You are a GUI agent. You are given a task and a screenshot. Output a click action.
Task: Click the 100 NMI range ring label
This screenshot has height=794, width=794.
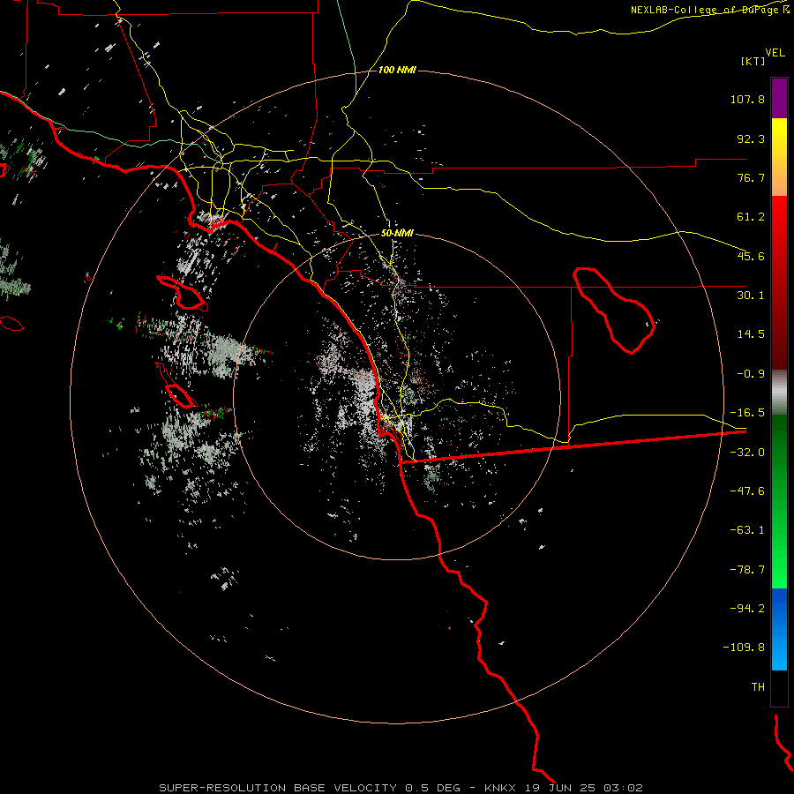[x=397, y=70]
